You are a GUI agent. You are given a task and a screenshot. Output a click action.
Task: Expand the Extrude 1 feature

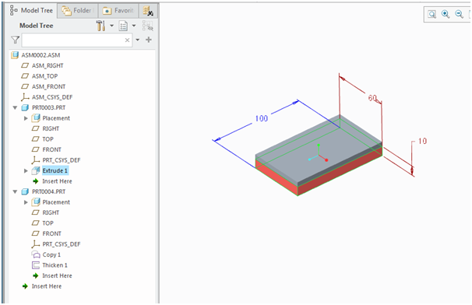(x=26, y=171)
